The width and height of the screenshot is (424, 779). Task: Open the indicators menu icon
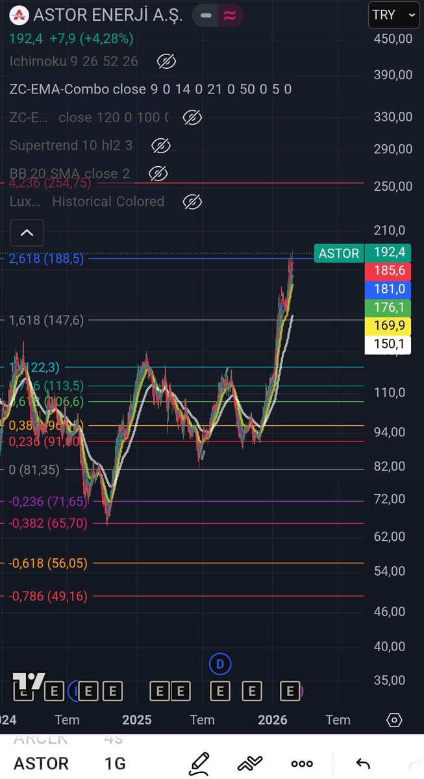250,763
